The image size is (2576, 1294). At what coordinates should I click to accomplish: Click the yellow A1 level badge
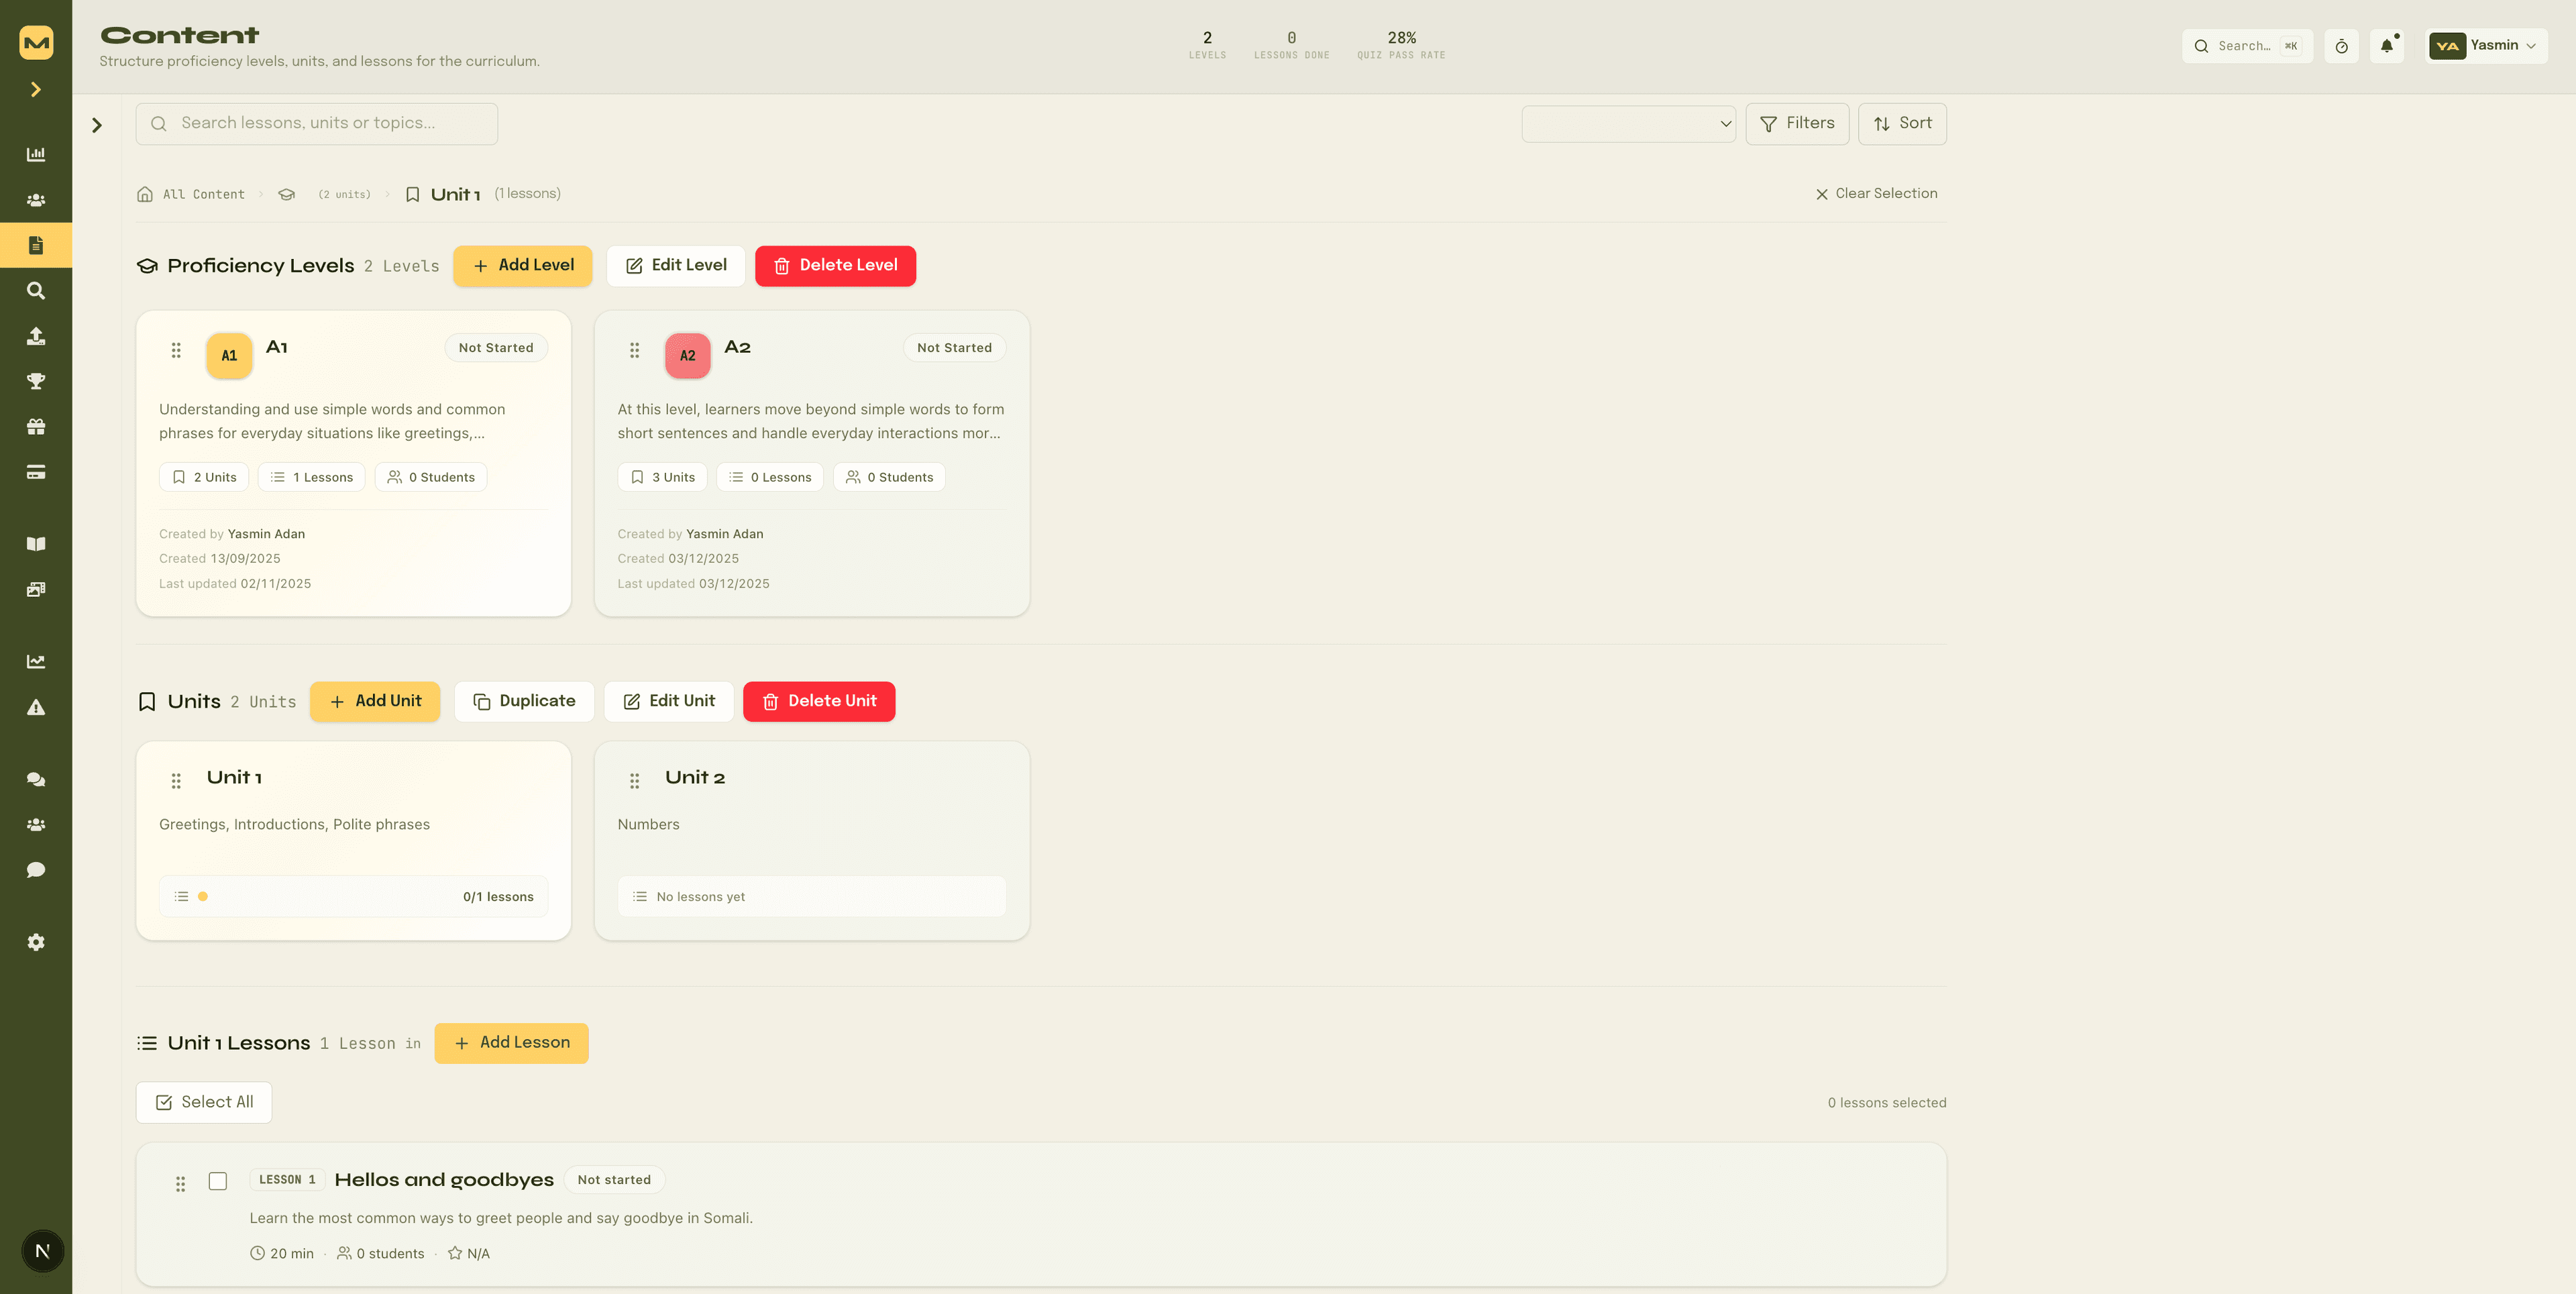coord(229,356)
